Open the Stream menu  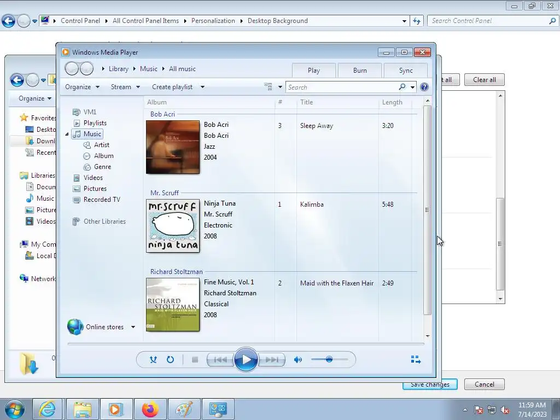(x=125, y=87)
